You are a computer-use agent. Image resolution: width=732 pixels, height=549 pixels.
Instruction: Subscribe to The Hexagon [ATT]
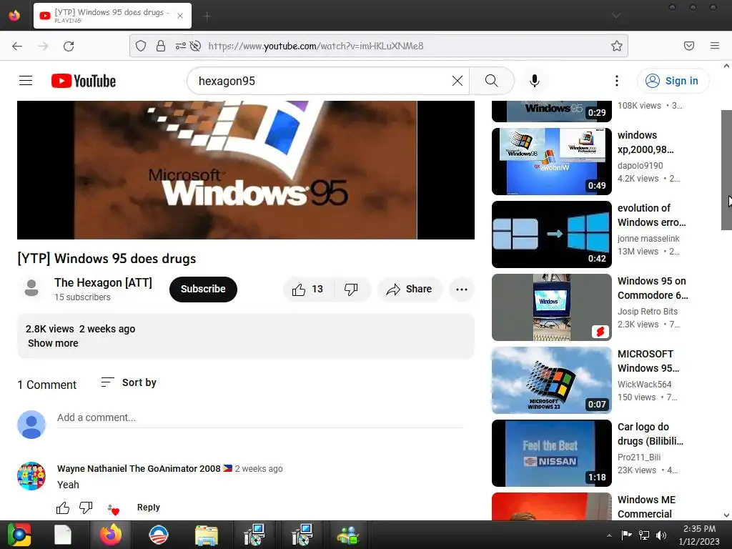coord(203,290)
